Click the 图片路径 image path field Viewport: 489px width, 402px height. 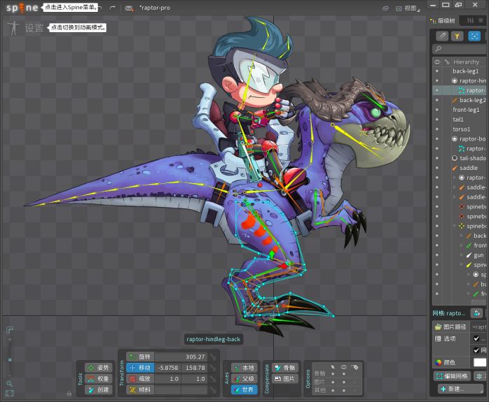pos(479,326)
